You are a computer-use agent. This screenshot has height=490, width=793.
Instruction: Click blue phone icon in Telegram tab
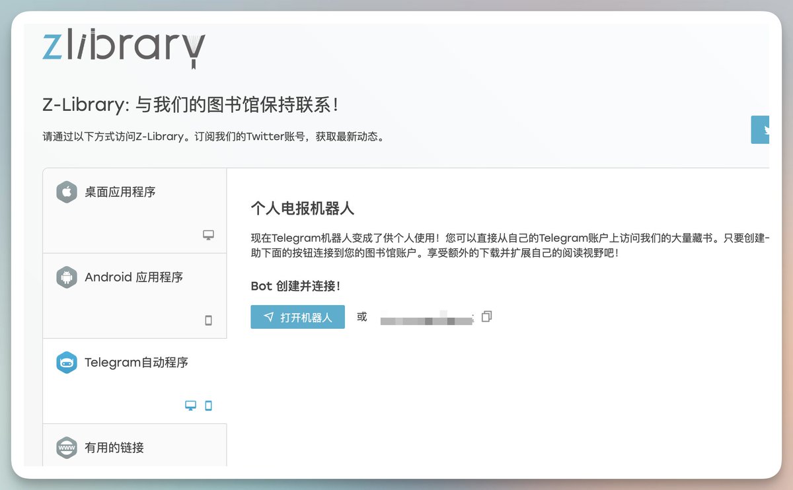tap(208, 405)
